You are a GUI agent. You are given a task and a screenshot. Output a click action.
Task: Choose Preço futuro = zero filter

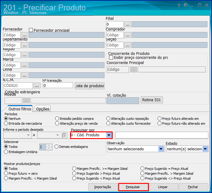pyautogui.click(x=6, y=173)
